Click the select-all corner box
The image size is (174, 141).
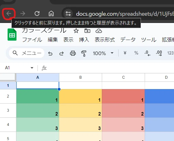tap(8, 77)
